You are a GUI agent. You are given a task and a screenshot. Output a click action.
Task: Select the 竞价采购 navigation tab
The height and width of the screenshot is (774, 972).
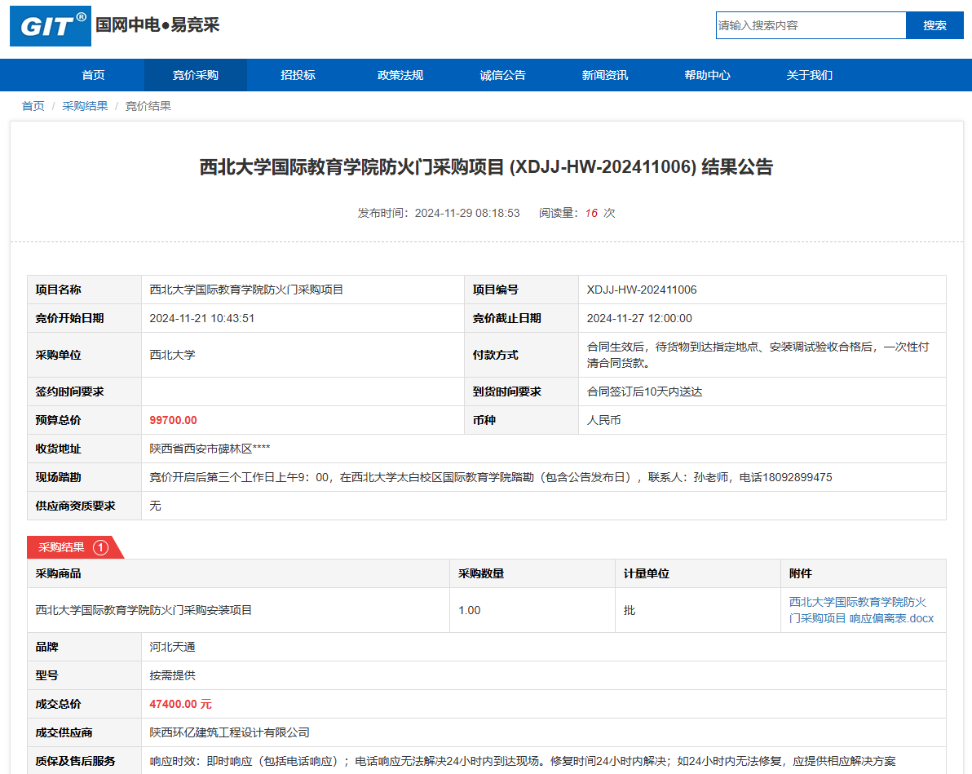[x=196, y=75]
